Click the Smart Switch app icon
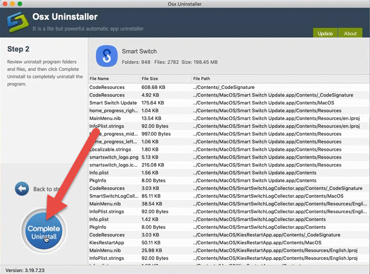Image resolution: width=370 pixels, height=274 pixels. click(x=107, y=56)
